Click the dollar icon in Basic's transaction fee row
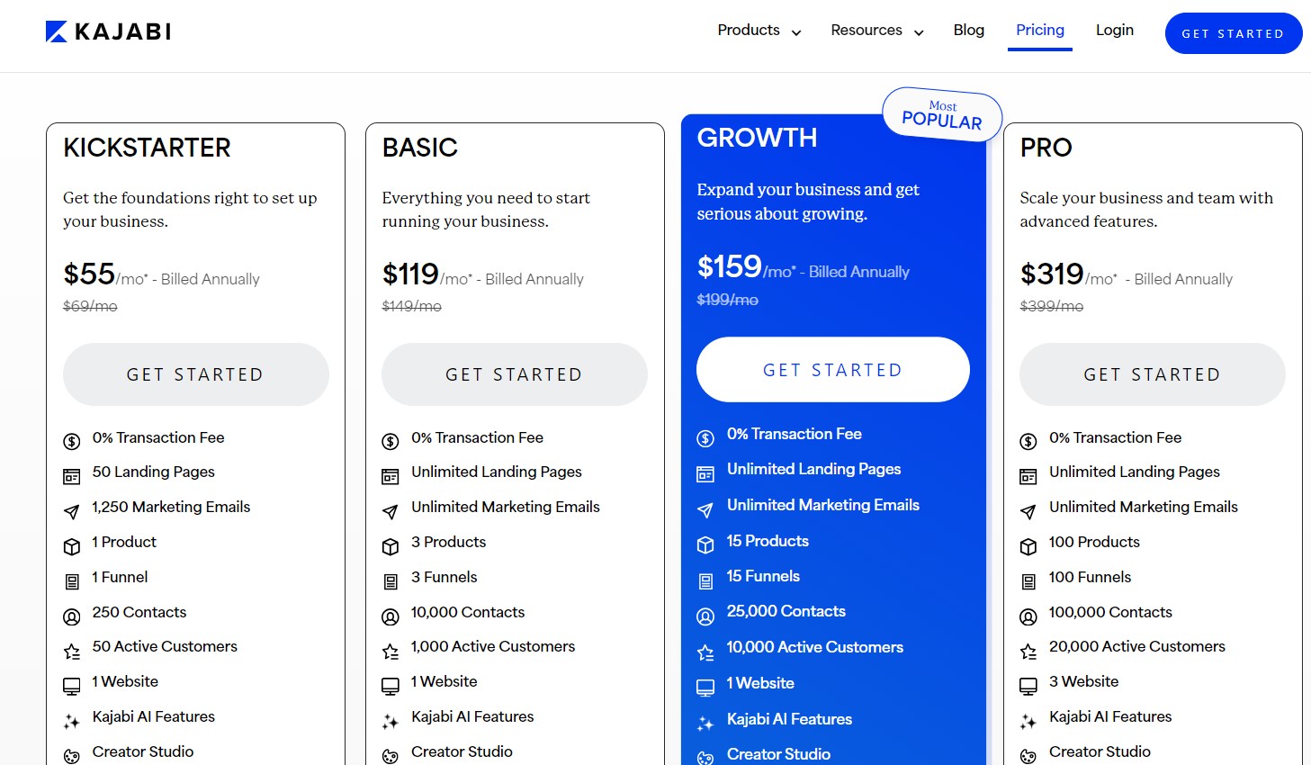 click(391, 441)
